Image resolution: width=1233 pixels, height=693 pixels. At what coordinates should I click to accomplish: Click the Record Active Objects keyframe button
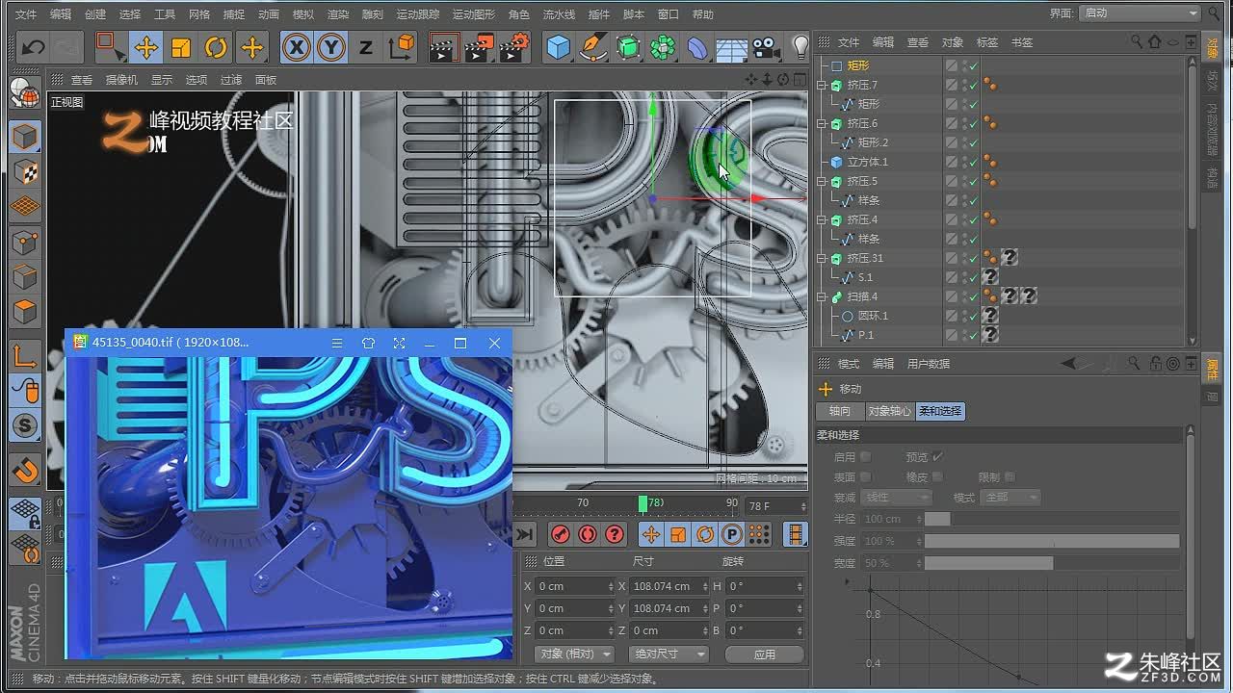pos(560,534)
